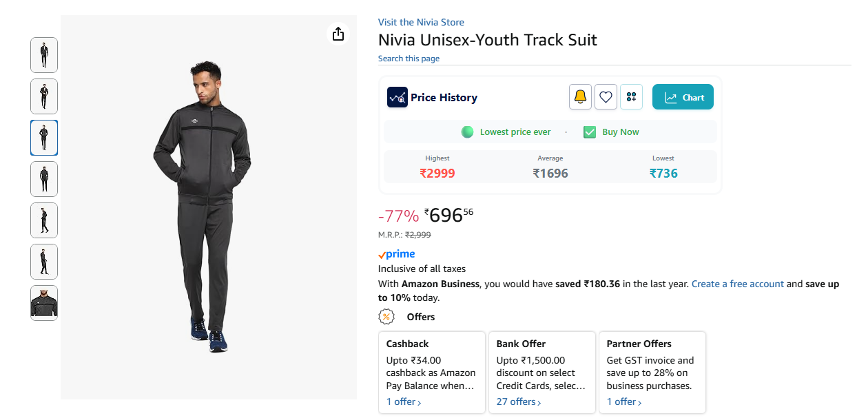Screen dimensions: 857x418
Task: Click the bell price alert icon
Action: click(x=580, y=97)
